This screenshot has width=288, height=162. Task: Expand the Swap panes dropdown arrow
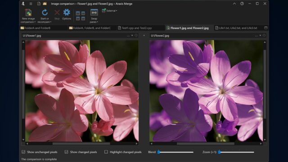pos(98,22)
